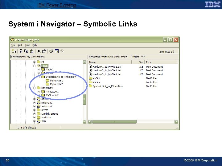Sort by the Name column header
Screen dimensions: 222x166
point(110,62)
